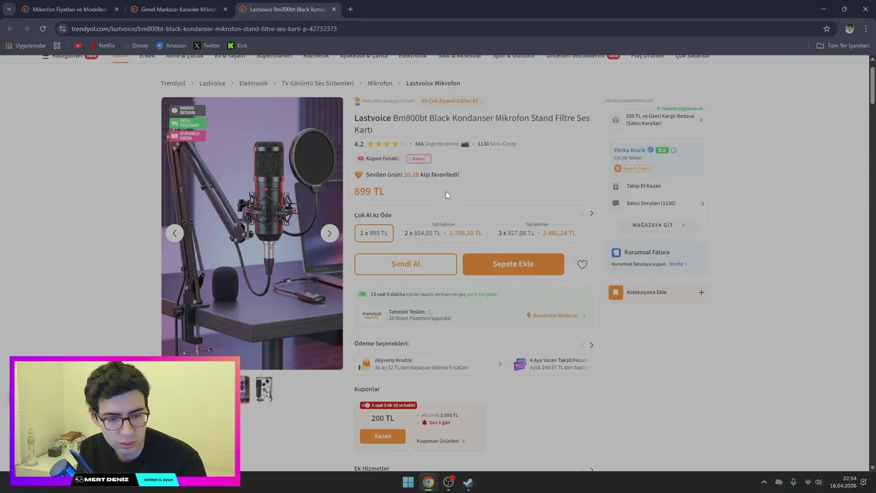Open the Disney bookmark
The height and width of the screenshot is (493, 876).
click(x=136, y=45)
